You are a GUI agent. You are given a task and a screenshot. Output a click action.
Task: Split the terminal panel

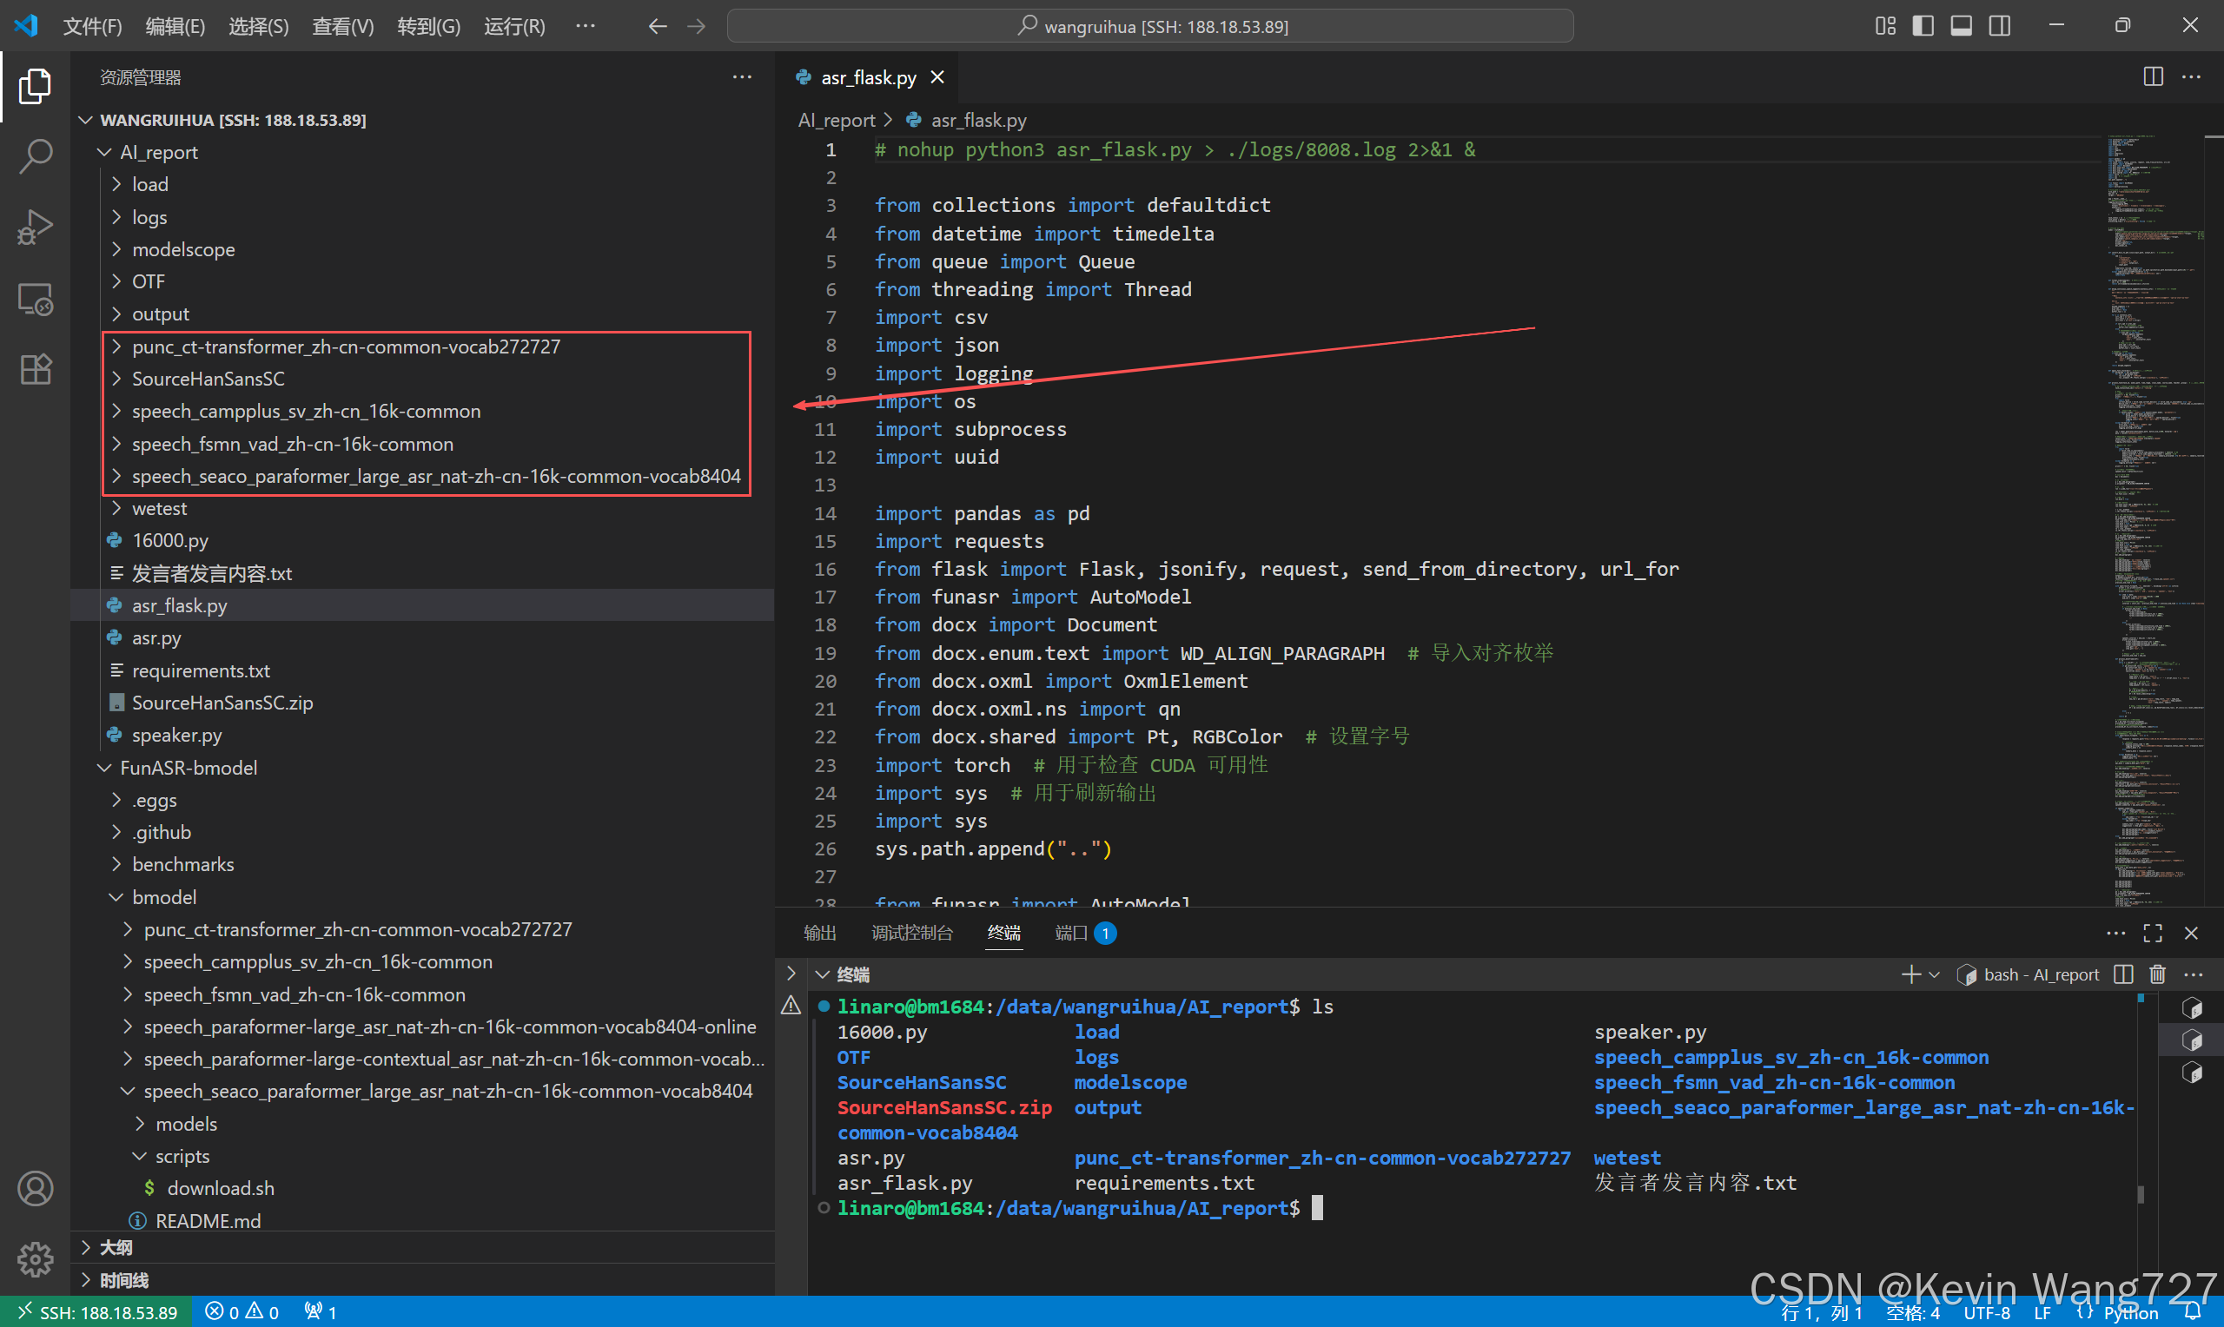[2123, 974]
